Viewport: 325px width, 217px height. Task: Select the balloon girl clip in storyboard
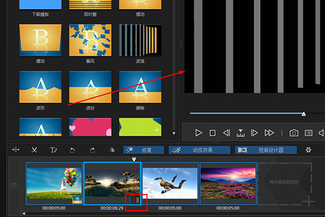click(x=54, y=183)
